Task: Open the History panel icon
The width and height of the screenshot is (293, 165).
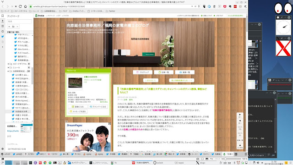Action: click(x=2, y=32)
